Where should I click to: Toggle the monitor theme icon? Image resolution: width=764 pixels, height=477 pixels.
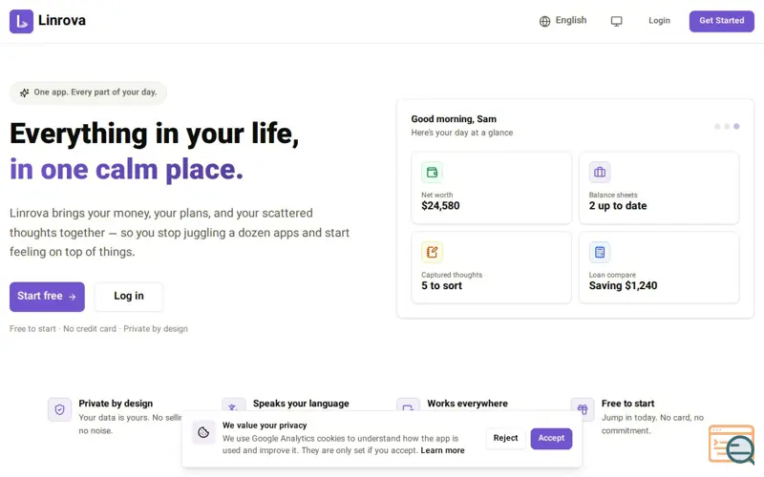[x=616, y=21]
